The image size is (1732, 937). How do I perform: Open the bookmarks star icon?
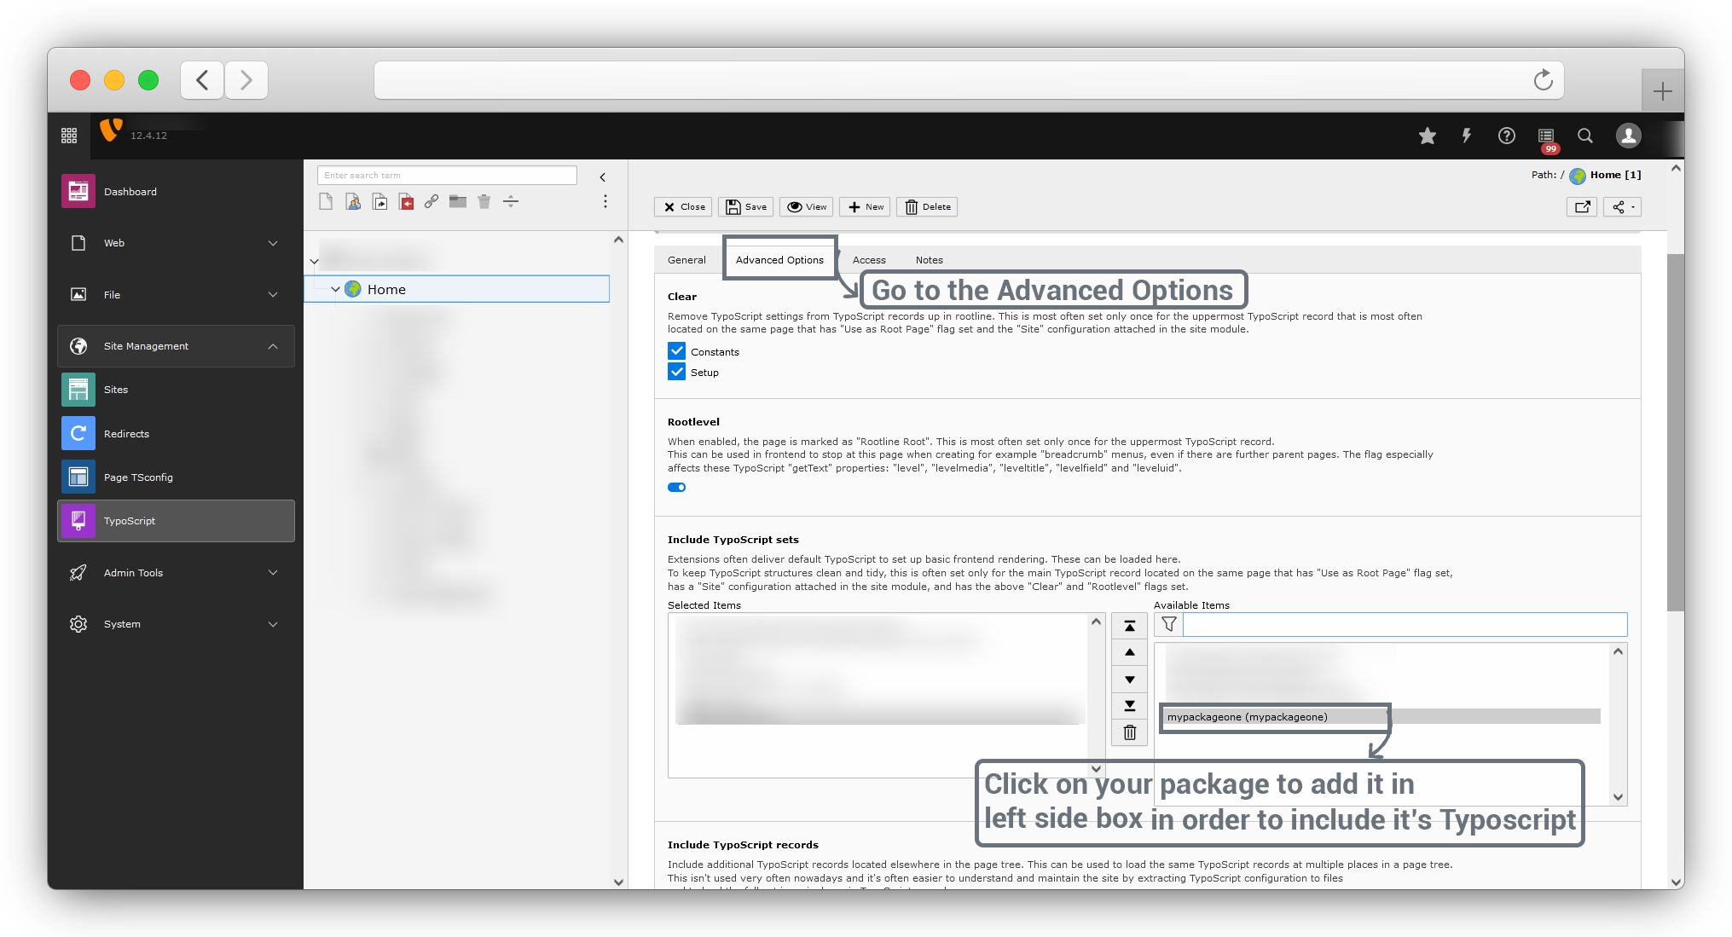tap(1427, 136)
